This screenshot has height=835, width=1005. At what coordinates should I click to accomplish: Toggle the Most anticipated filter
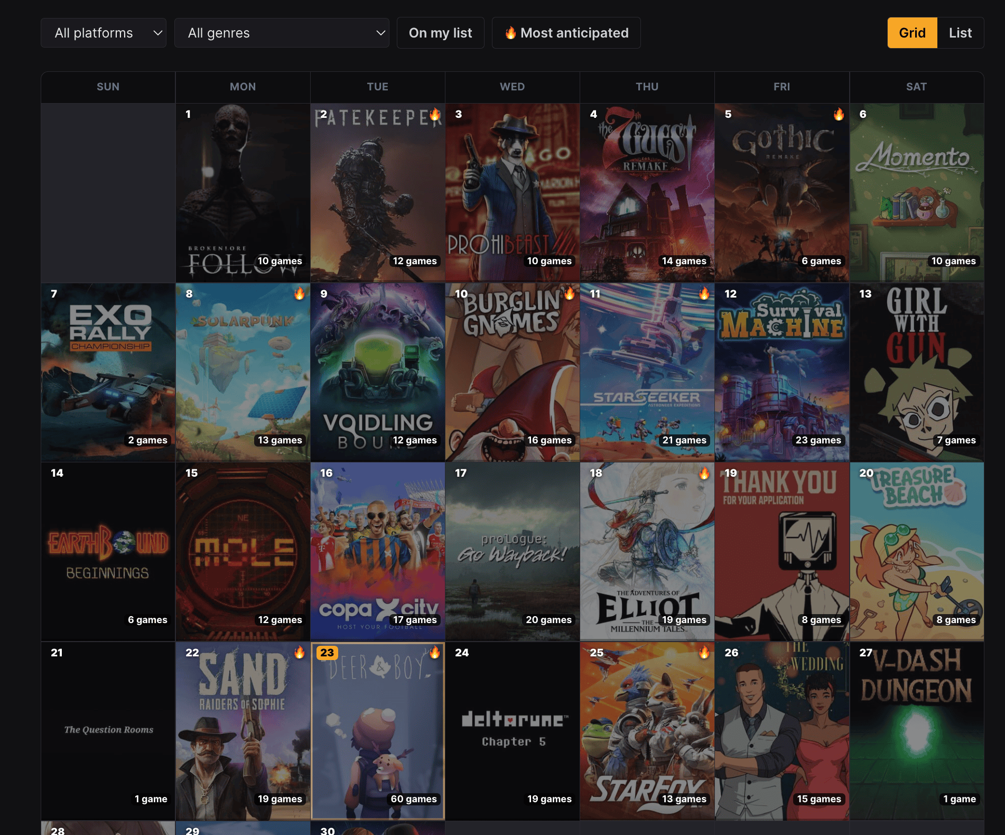(566, 33)
